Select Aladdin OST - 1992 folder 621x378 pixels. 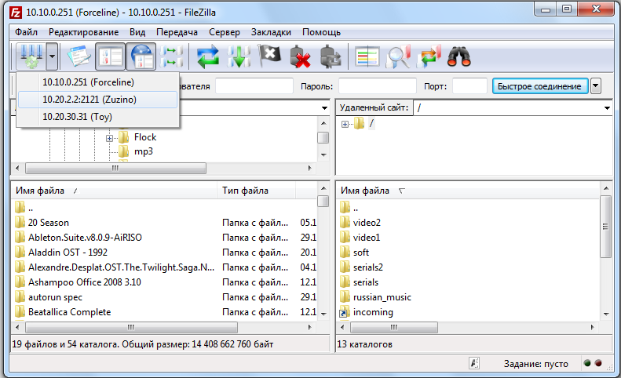tap(68, 253)
